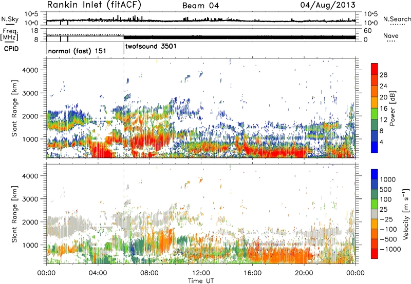The image size is (411, 284).
Task: Click the '04:00' time tick label
Action: point(98,273)
